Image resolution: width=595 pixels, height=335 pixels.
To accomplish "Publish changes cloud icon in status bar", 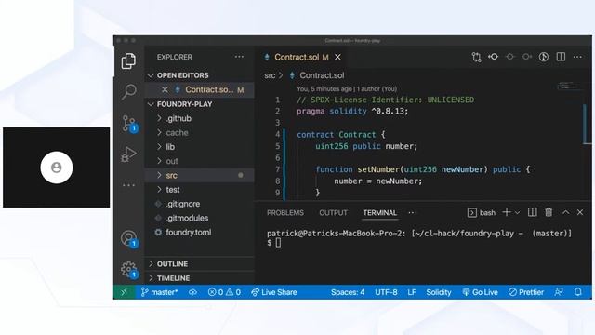I will (192, 292).
